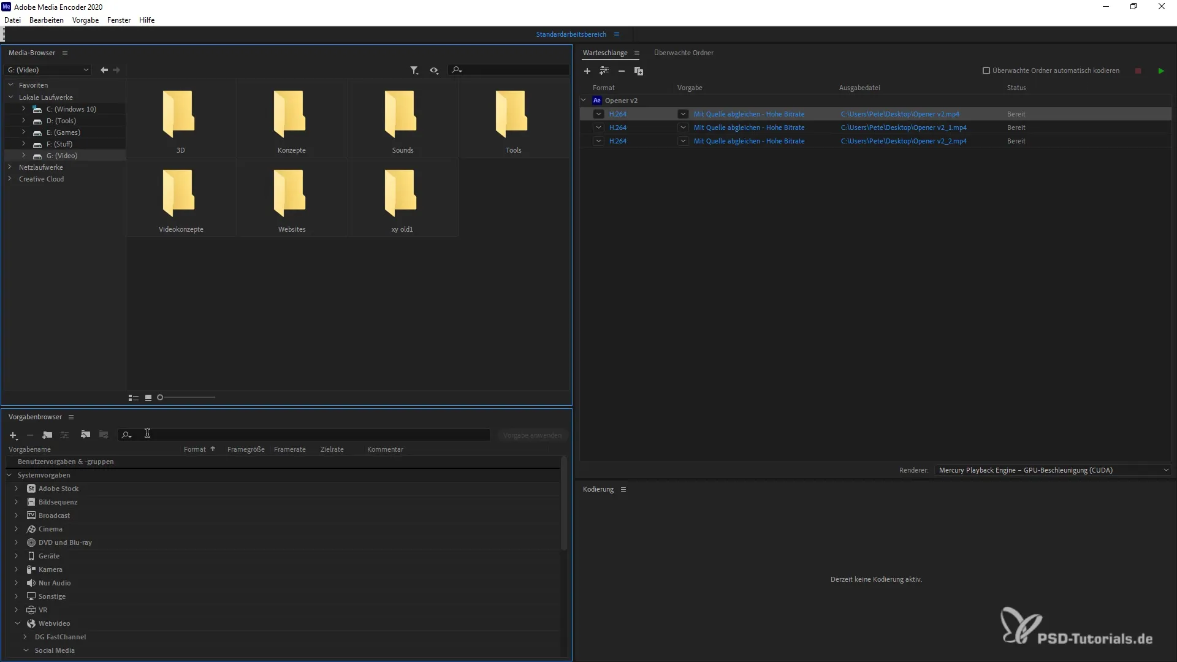Open the Vorgabenbrowser panel menu icon
This screenshot has width=1177, height=662.
(x=71, y=417)
